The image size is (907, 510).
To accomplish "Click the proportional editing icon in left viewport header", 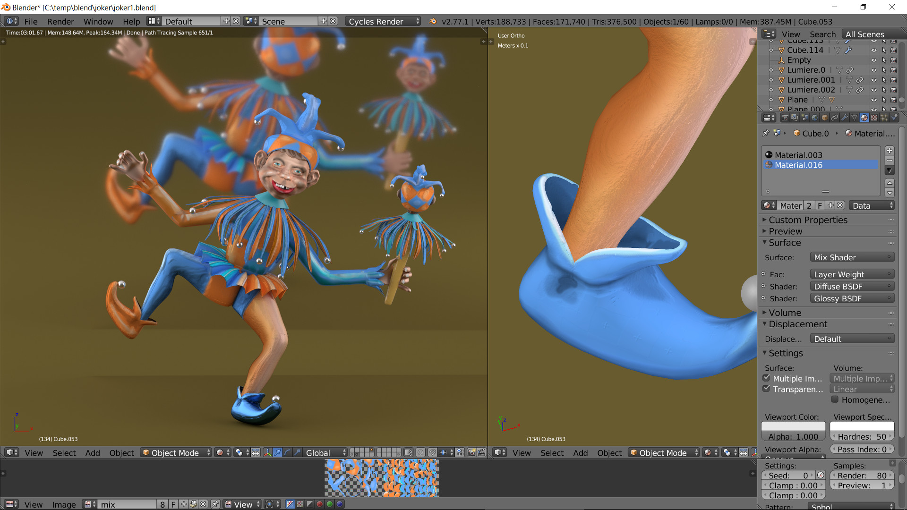I will [x=420, y=452].
